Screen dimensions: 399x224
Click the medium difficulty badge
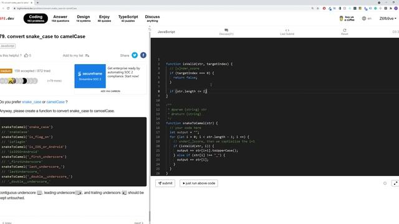6,71
